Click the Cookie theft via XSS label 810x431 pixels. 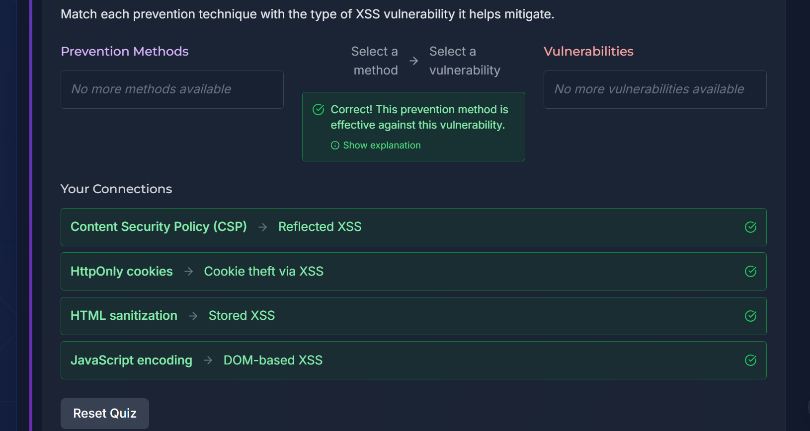263,272
